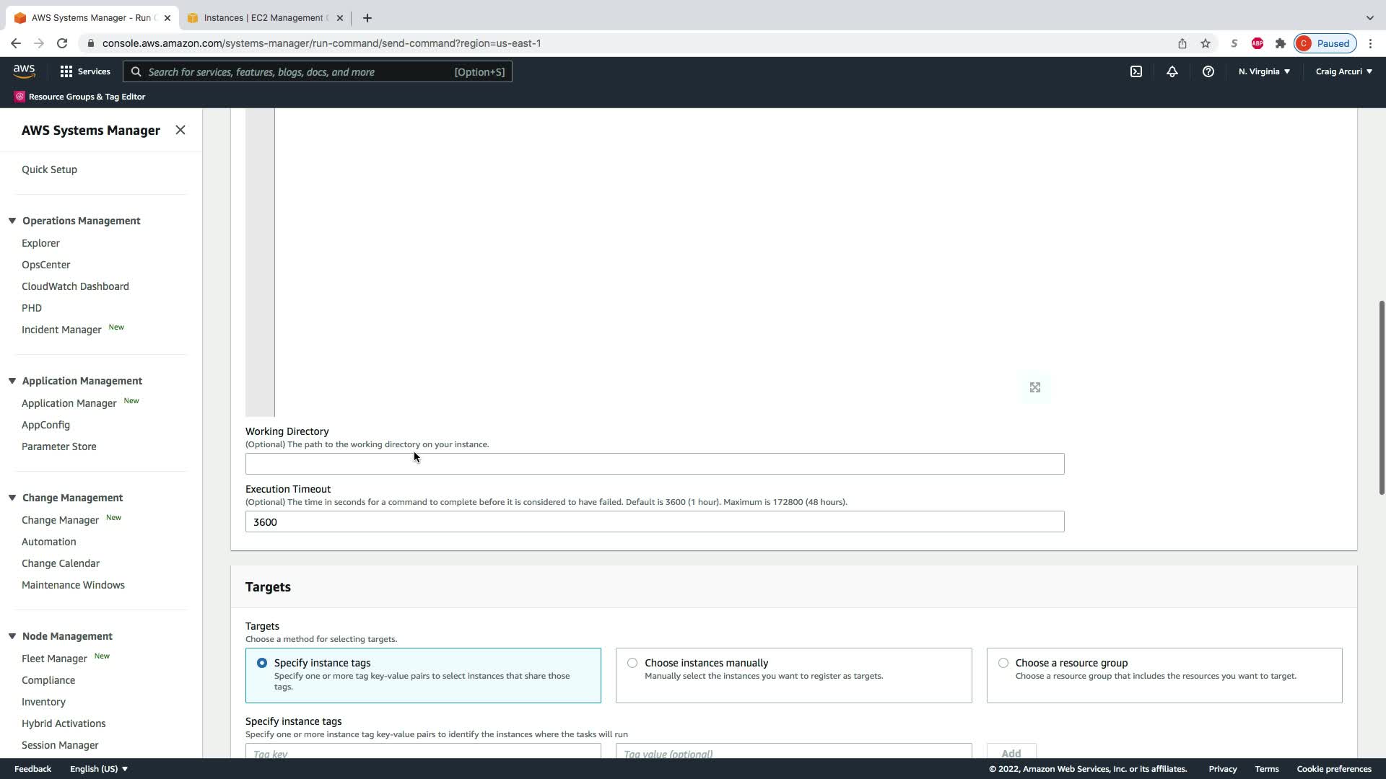This screenshot has height=779, width=1386.
Task: Open the Services grid menu
Action: (85, 71)
